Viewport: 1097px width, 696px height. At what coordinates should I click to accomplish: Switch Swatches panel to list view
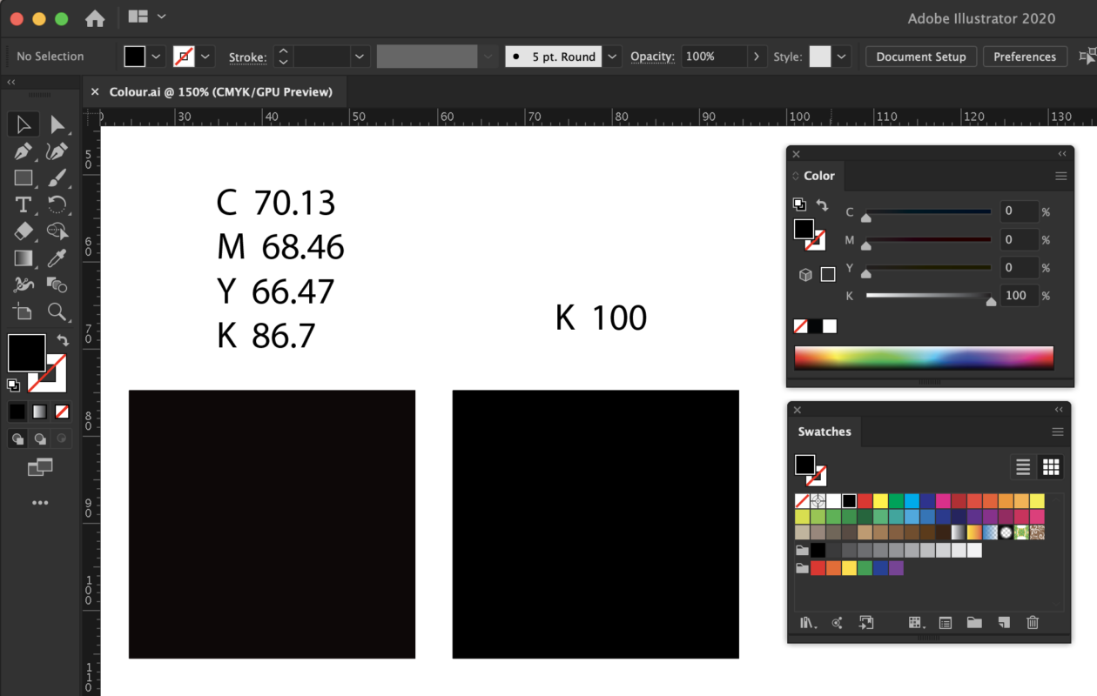pos(1022,467)
